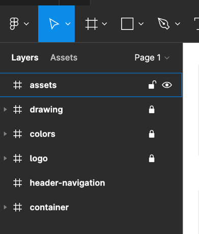Viewport: 199px width, 234px height.
Task: Select the Pen tool
Action: (163, 24)
